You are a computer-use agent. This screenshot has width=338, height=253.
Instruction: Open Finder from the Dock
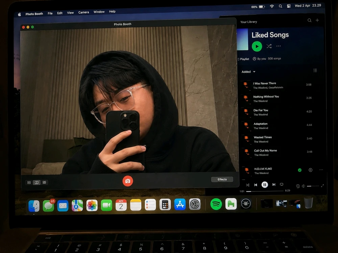point(34,206)
